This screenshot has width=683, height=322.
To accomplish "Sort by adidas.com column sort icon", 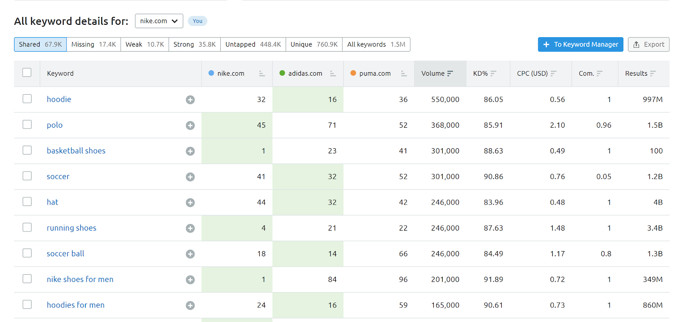I will (x=333, y=73).
